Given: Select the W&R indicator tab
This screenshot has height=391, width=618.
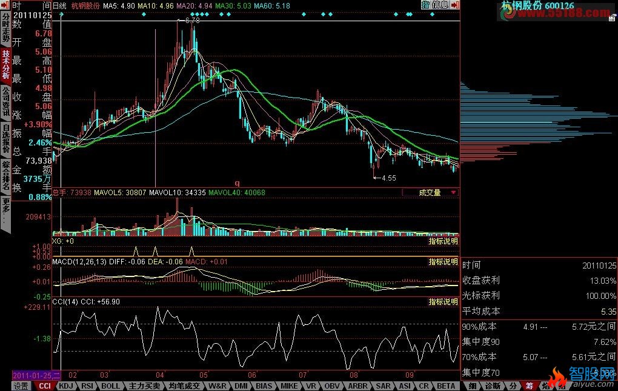Looking at the screenshot, I should (x=218, y=386).
